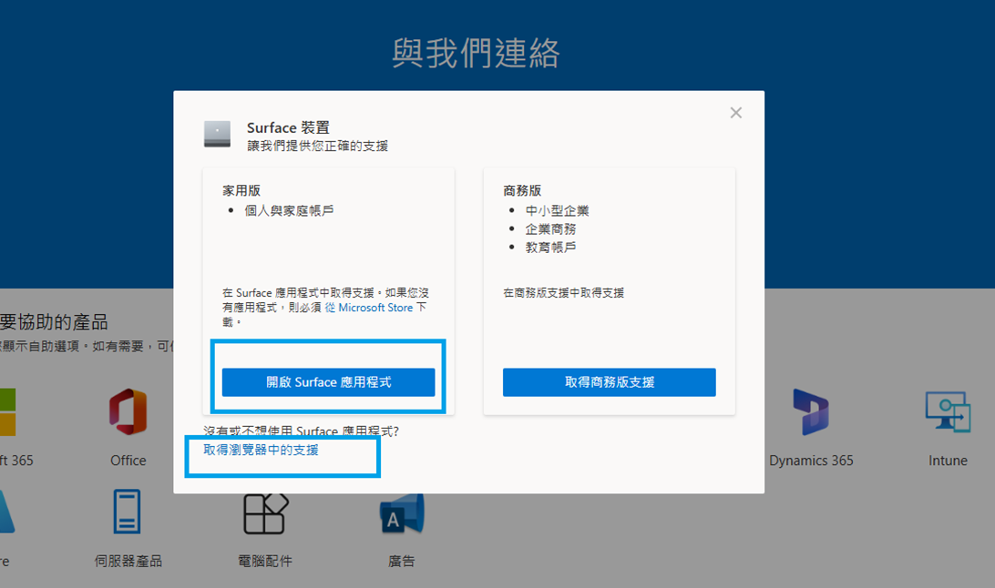Click the Surface device icon in dialog header

(x=217, y=135)
